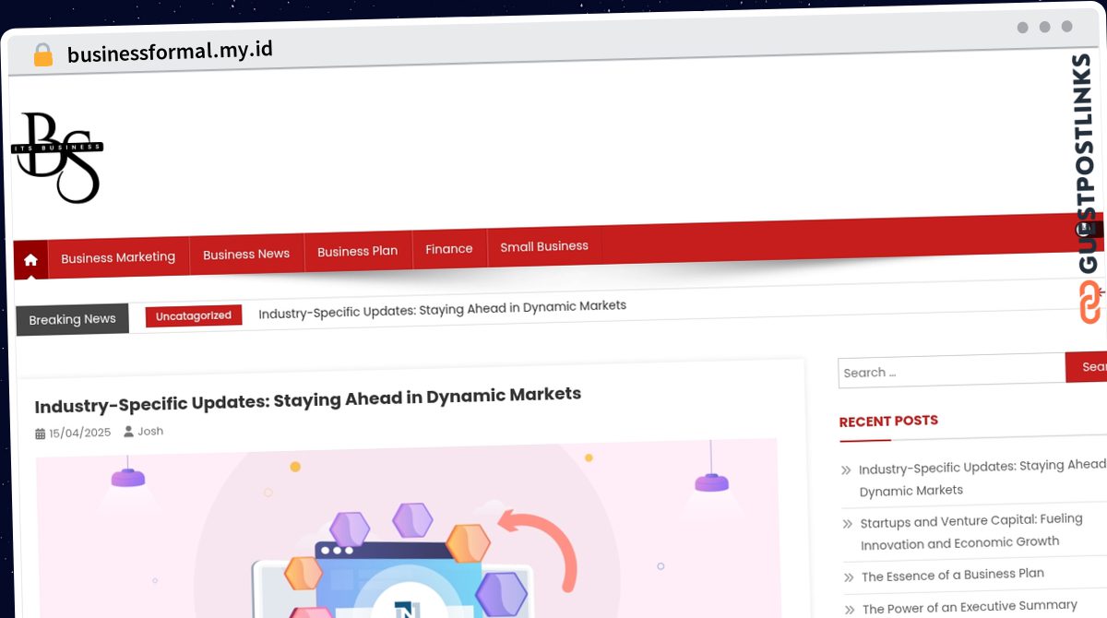Click the author icon next to Josh
This screenshot has width=1107, height=618.
tap(129, 432)
